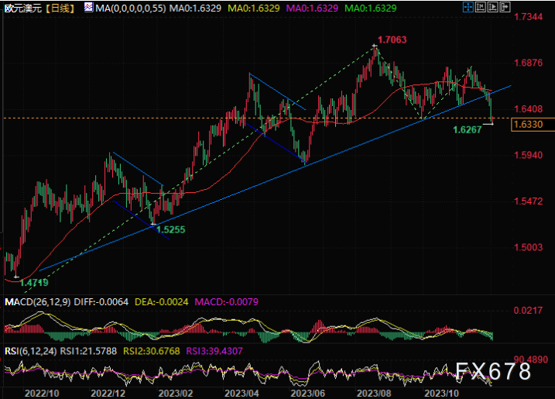Click the play-forward chart scale icon

(493, 7)
